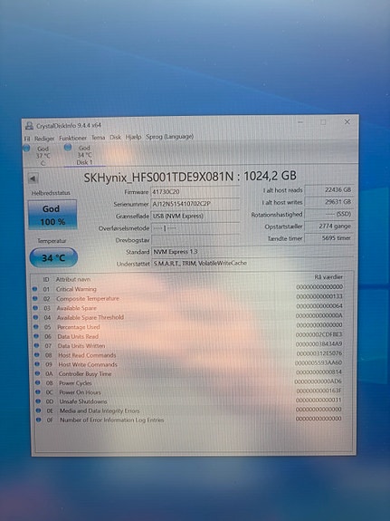Click the God 100 % health status button
The height and width of the screenshot is (521, 390).
[x=52, y=215]
